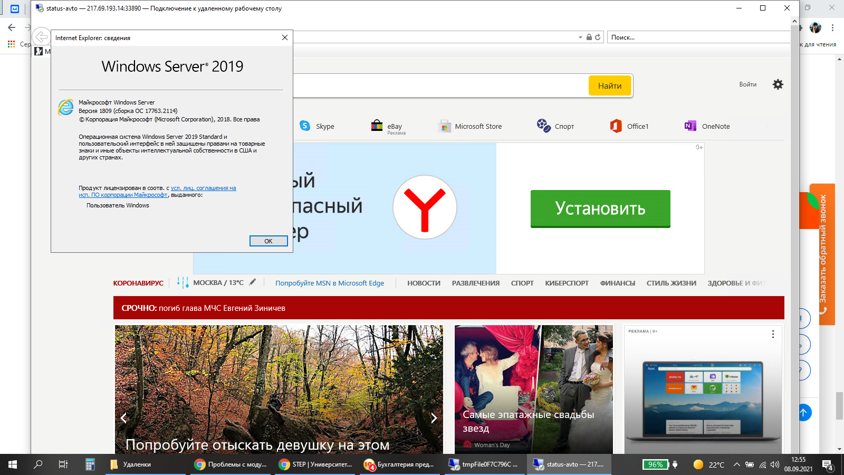The image size is (844, 475).
Task: Open the Microsoft Store shortcut
Action: click(471, 126)
